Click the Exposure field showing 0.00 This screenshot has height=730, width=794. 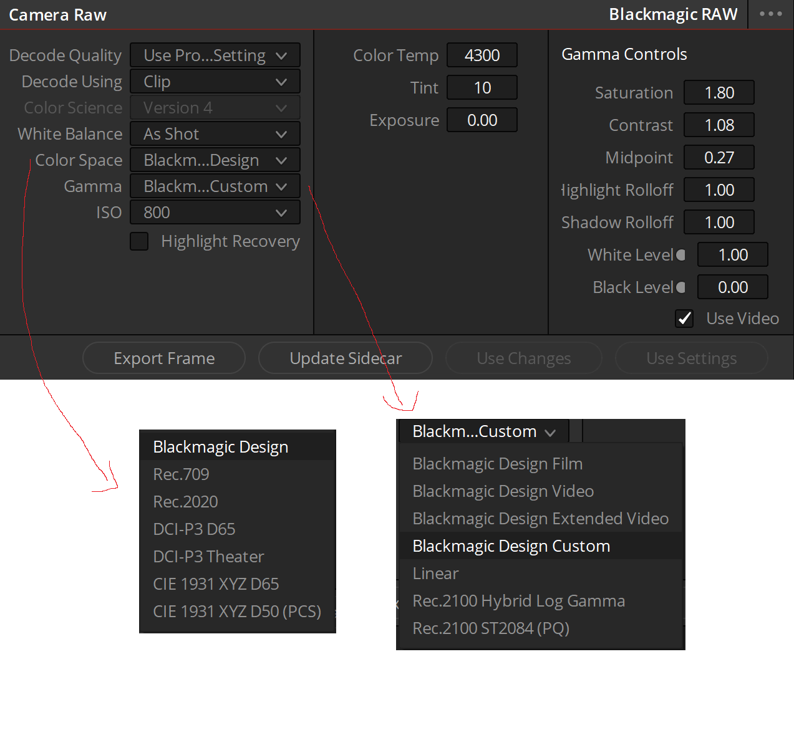pyautogui.click(x=482, y=120)
